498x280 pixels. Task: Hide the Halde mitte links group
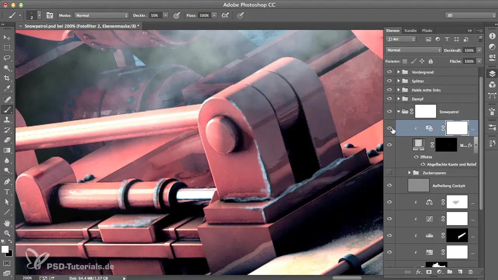(389, 90)
